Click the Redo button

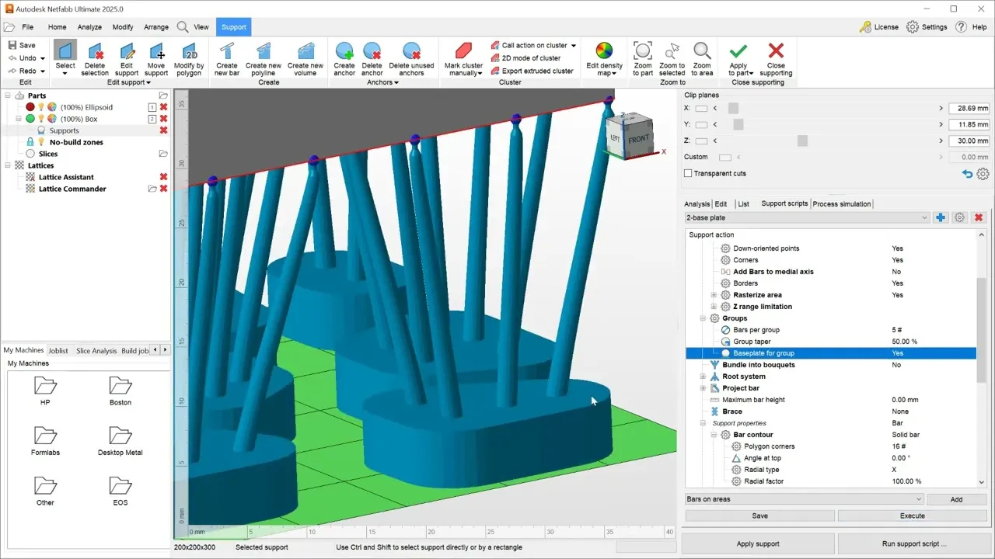pos(26,71)
